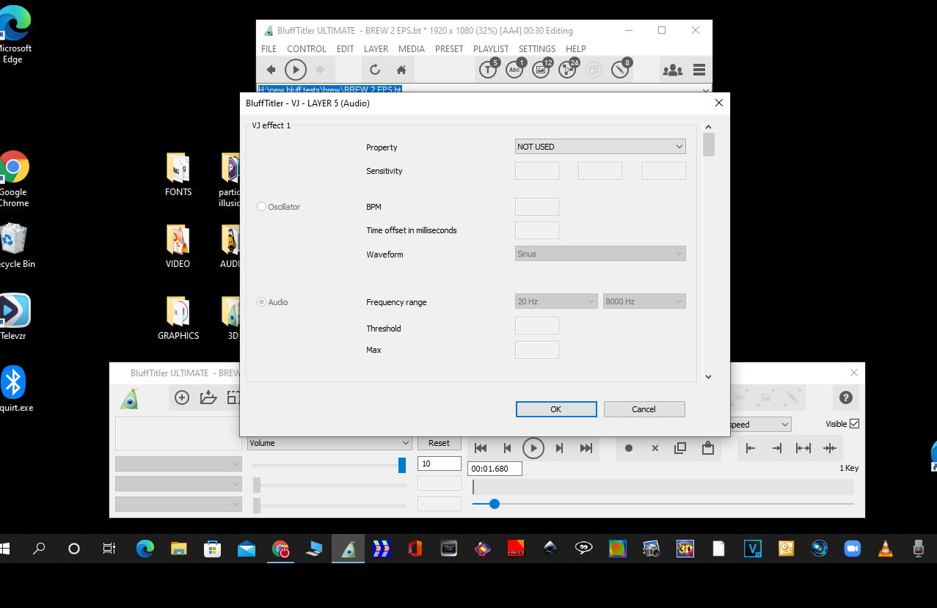Click the create key record dot icon
This screenshot has height=608, width=937.
(x=629, y=448)
